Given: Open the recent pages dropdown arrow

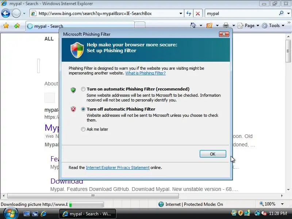Looking at the screenshot, I should (24, 14).
